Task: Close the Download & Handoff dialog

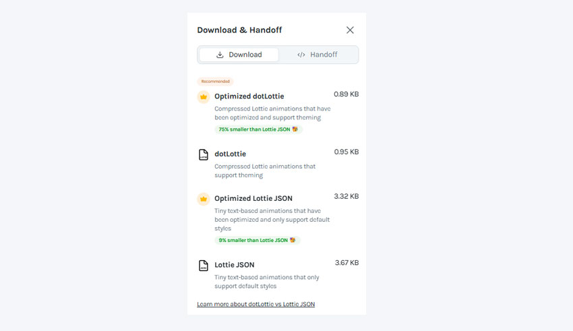Action: (350, 30)
